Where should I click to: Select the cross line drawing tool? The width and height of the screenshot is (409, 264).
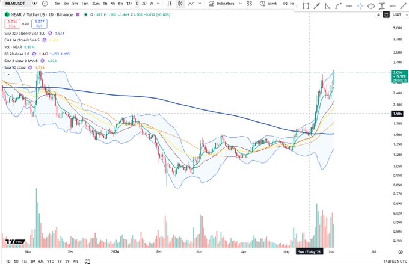point(360,6)
